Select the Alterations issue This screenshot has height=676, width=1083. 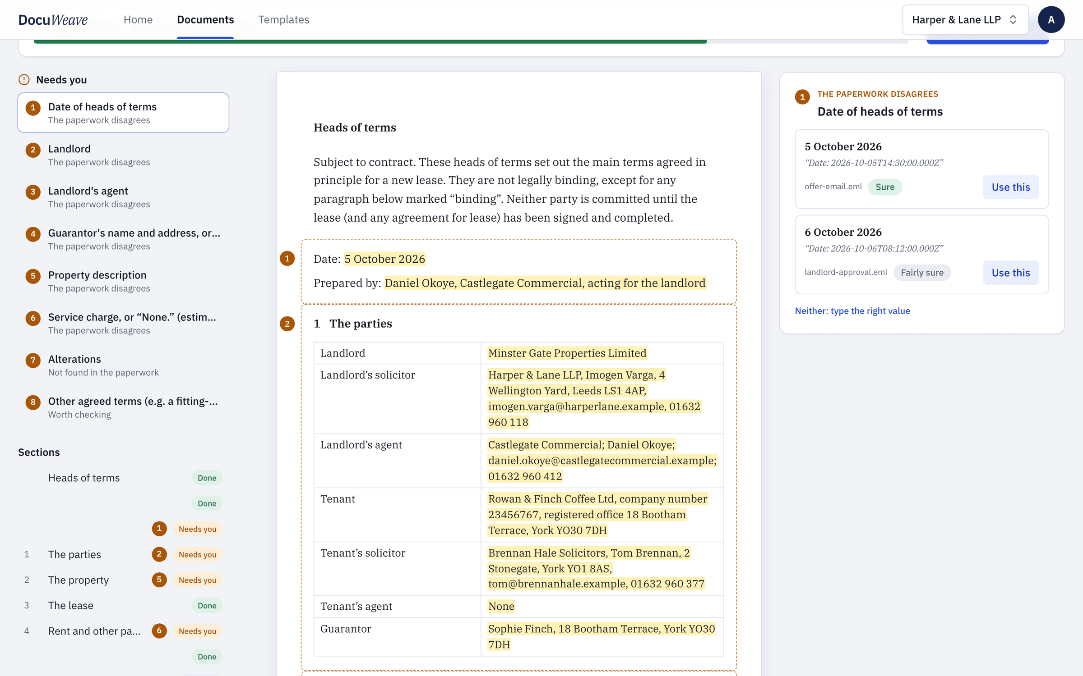(123, 365)
